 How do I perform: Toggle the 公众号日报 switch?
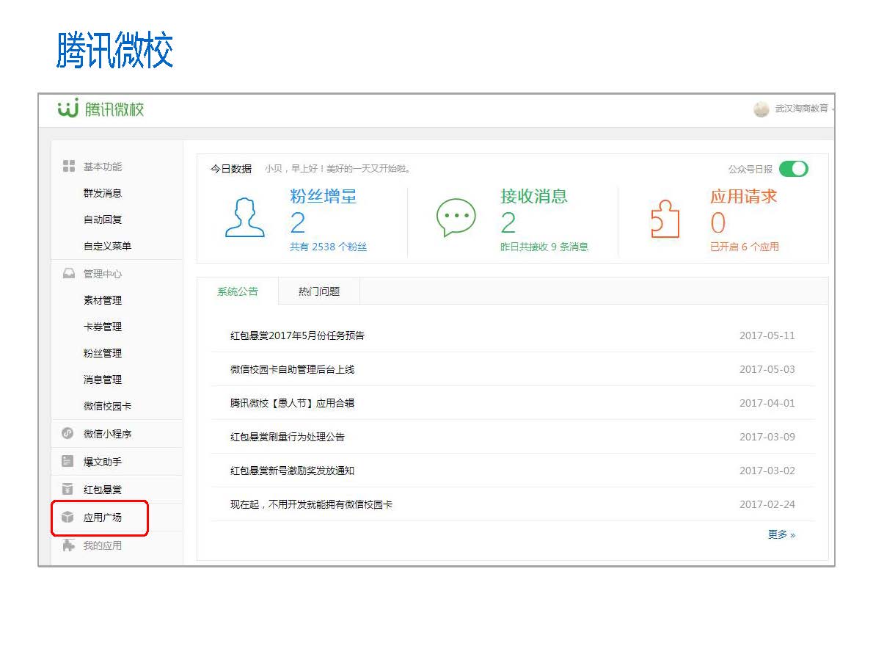[793, 169]
